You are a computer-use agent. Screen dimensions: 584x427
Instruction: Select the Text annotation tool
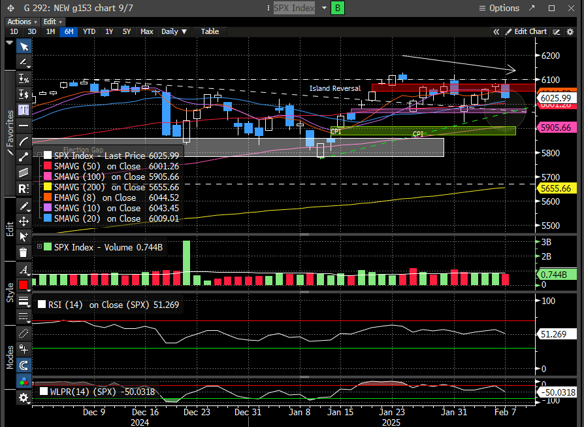point(24,110)
